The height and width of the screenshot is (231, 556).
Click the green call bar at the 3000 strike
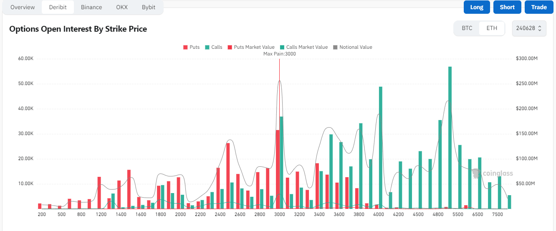(281, 163)
